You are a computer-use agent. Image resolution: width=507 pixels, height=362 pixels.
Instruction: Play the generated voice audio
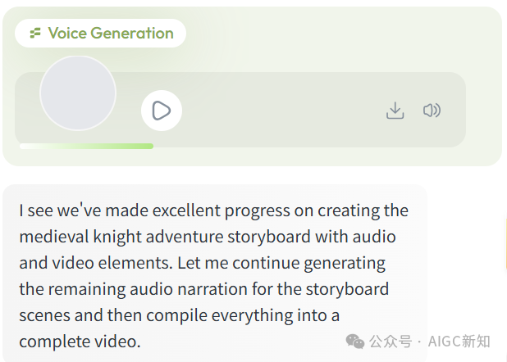point(162,111)
